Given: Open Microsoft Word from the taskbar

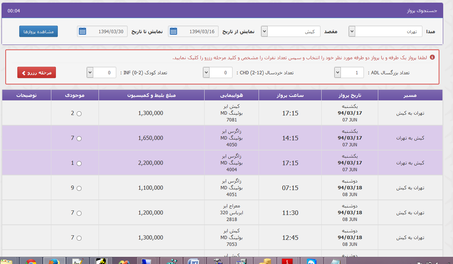Looking at the screenshot, I should [x=194, y=260].
